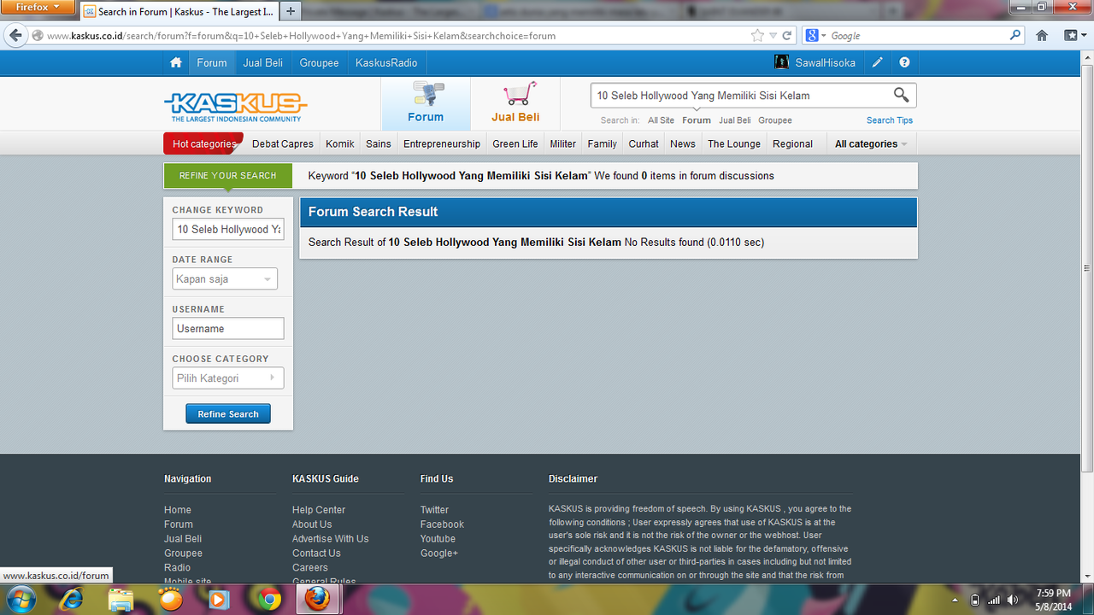
Task: Open the Komik category
Action: point(340,143)
